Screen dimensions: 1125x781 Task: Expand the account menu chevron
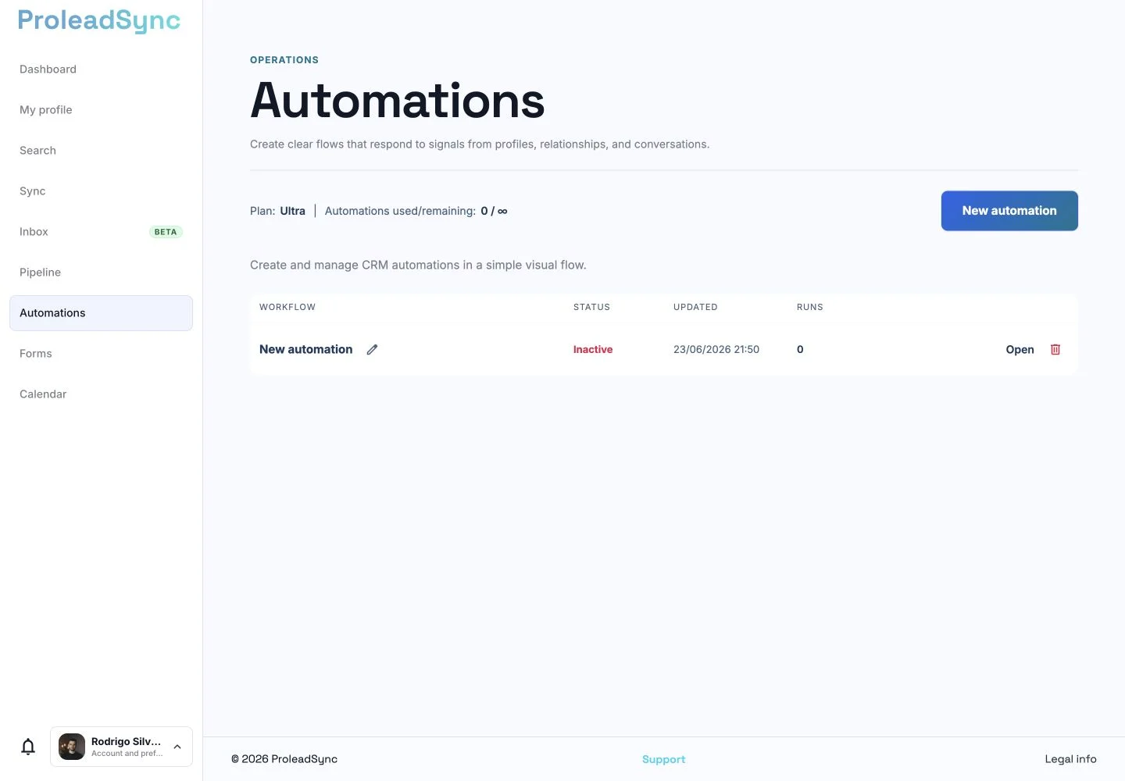click(x=177, y=747)
